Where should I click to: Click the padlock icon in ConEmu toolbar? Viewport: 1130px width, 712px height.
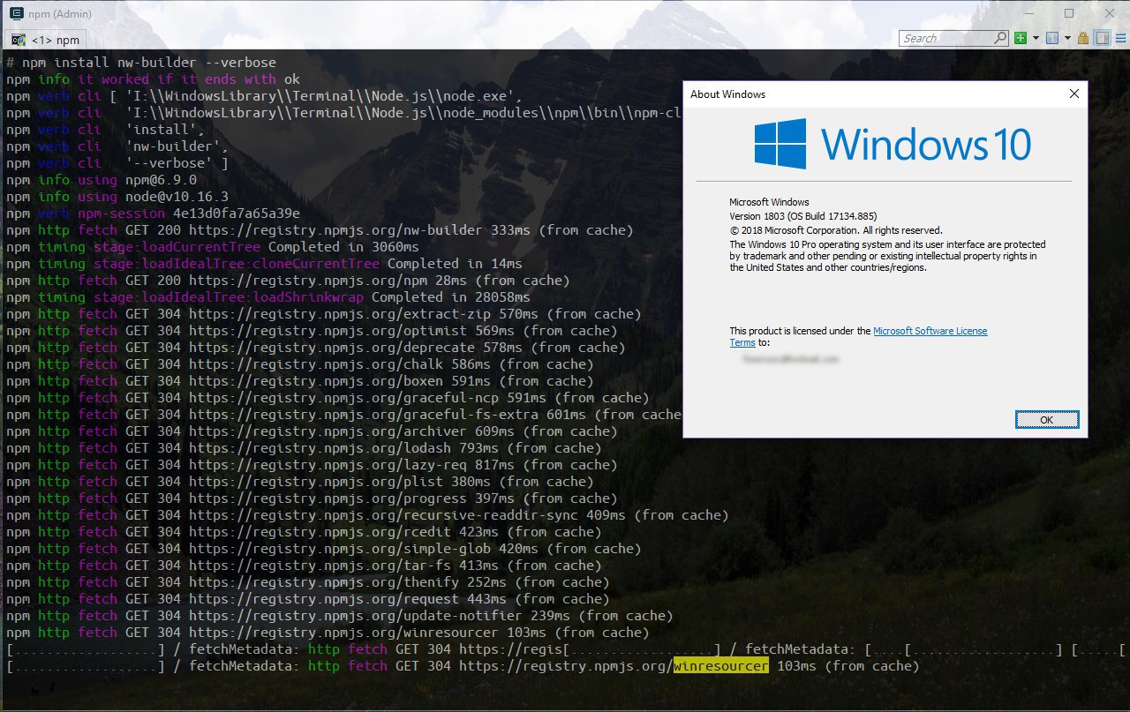(1082, 38)
